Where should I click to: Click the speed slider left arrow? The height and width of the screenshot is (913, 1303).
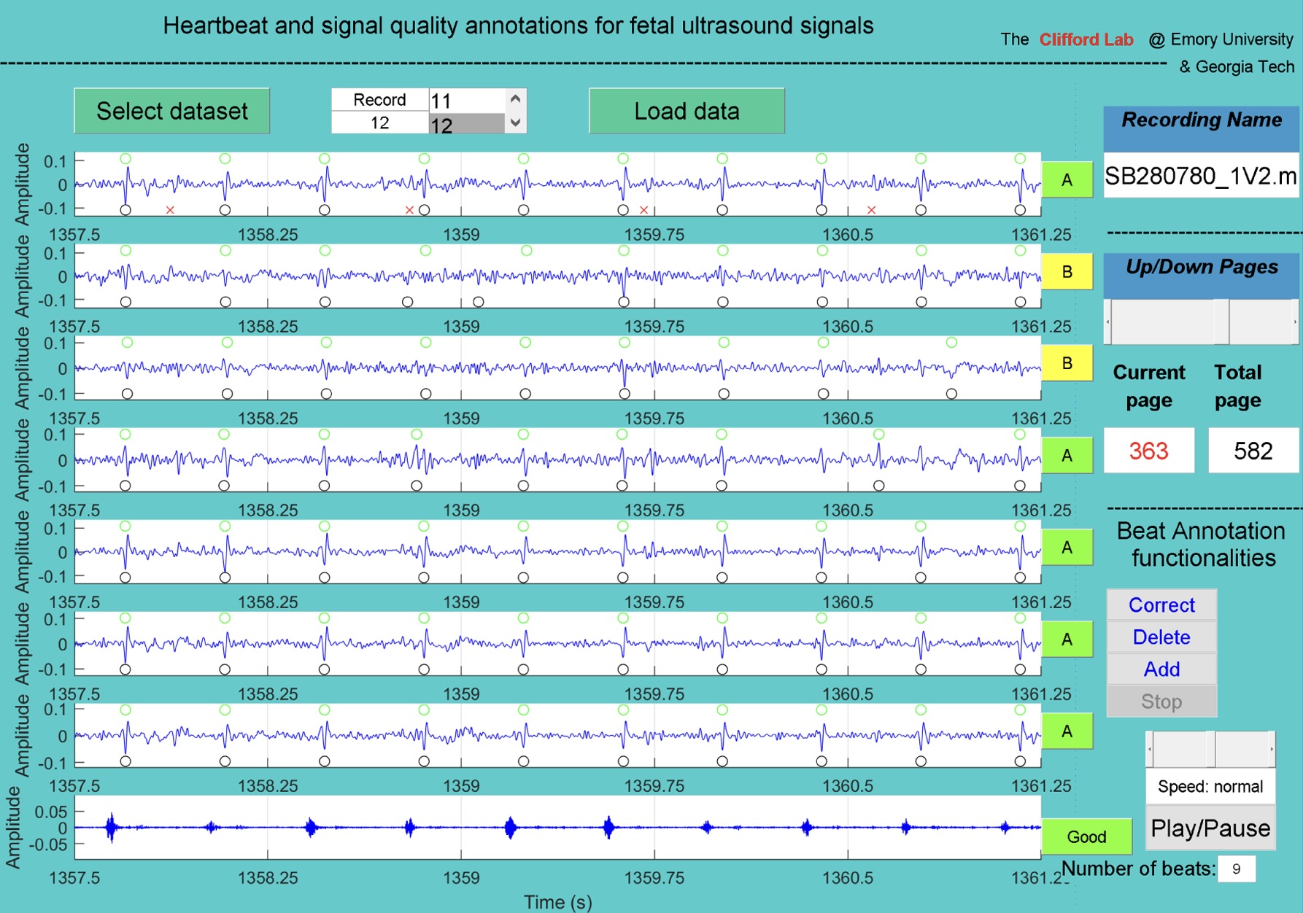pos(1151,749)
